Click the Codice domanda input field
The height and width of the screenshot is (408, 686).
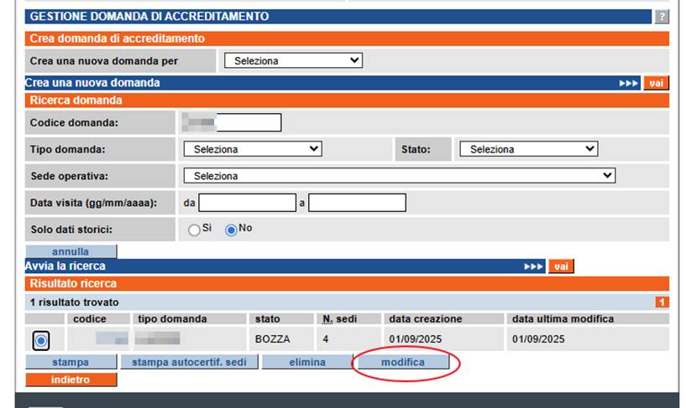[232, 123]
